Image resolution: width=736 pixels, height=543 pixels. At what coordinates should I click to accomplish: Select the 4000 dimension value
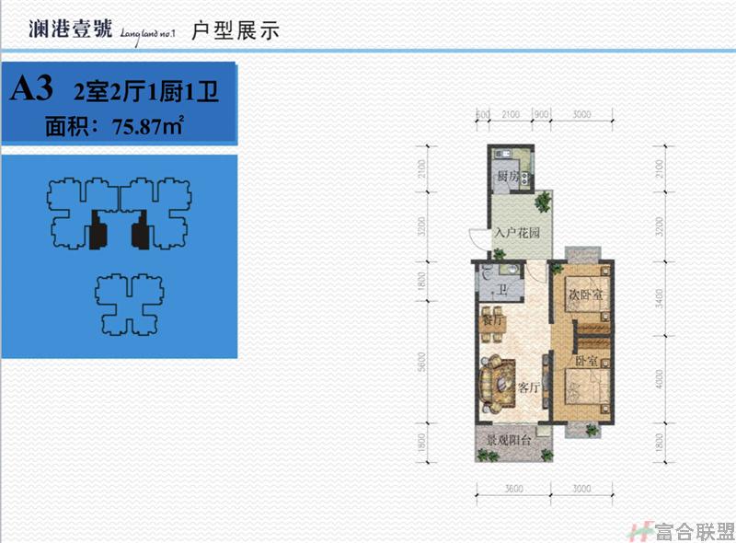[659, 379]
